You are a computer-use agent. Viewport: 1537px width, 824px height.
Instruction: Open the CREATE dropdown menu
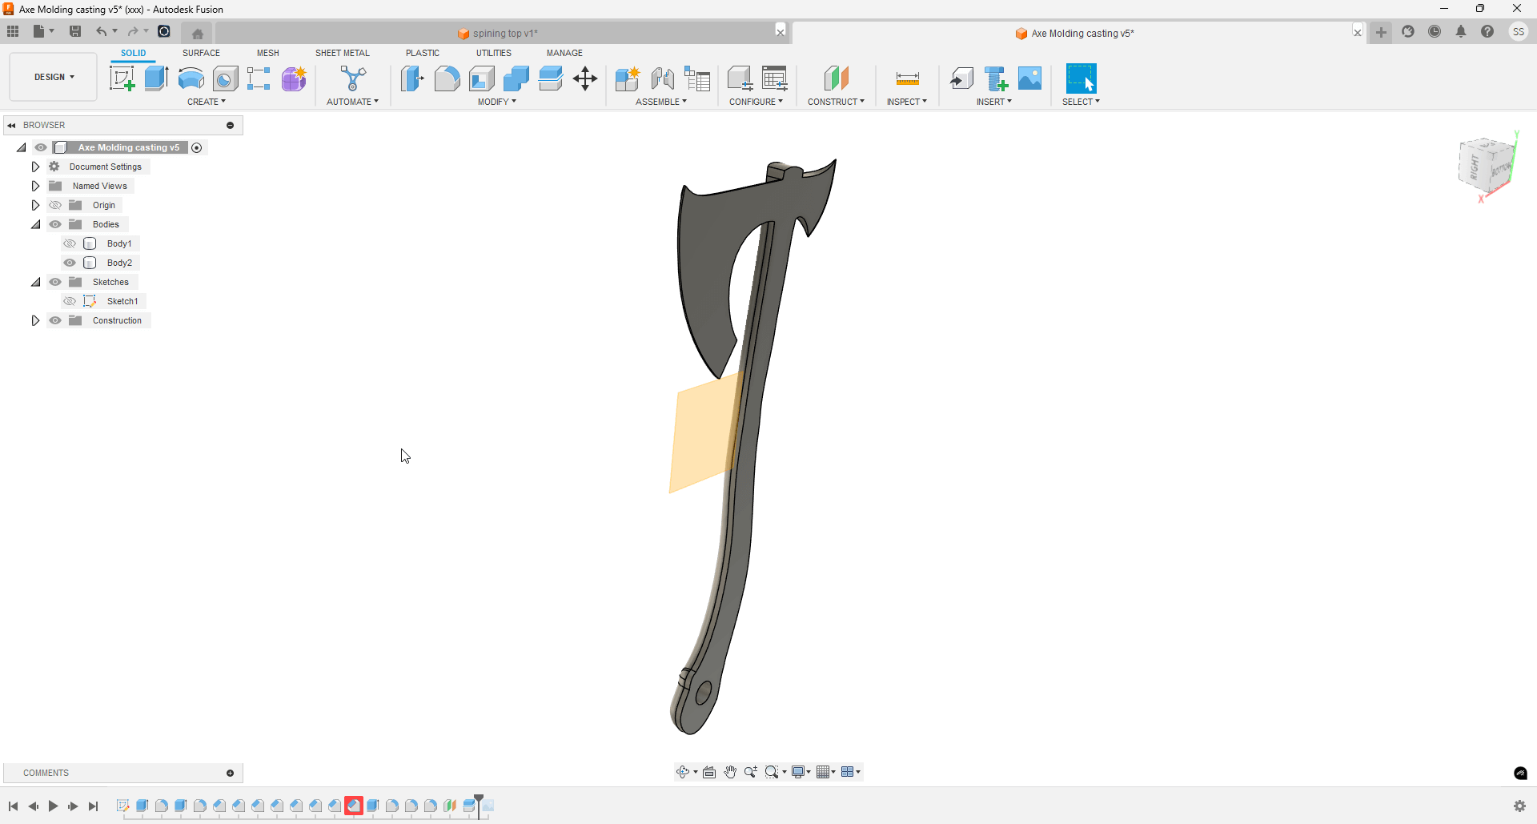[207, 102]
